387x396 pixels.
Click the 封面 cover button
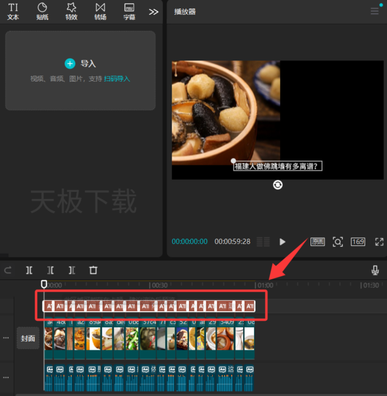click(x=28, y=338)
